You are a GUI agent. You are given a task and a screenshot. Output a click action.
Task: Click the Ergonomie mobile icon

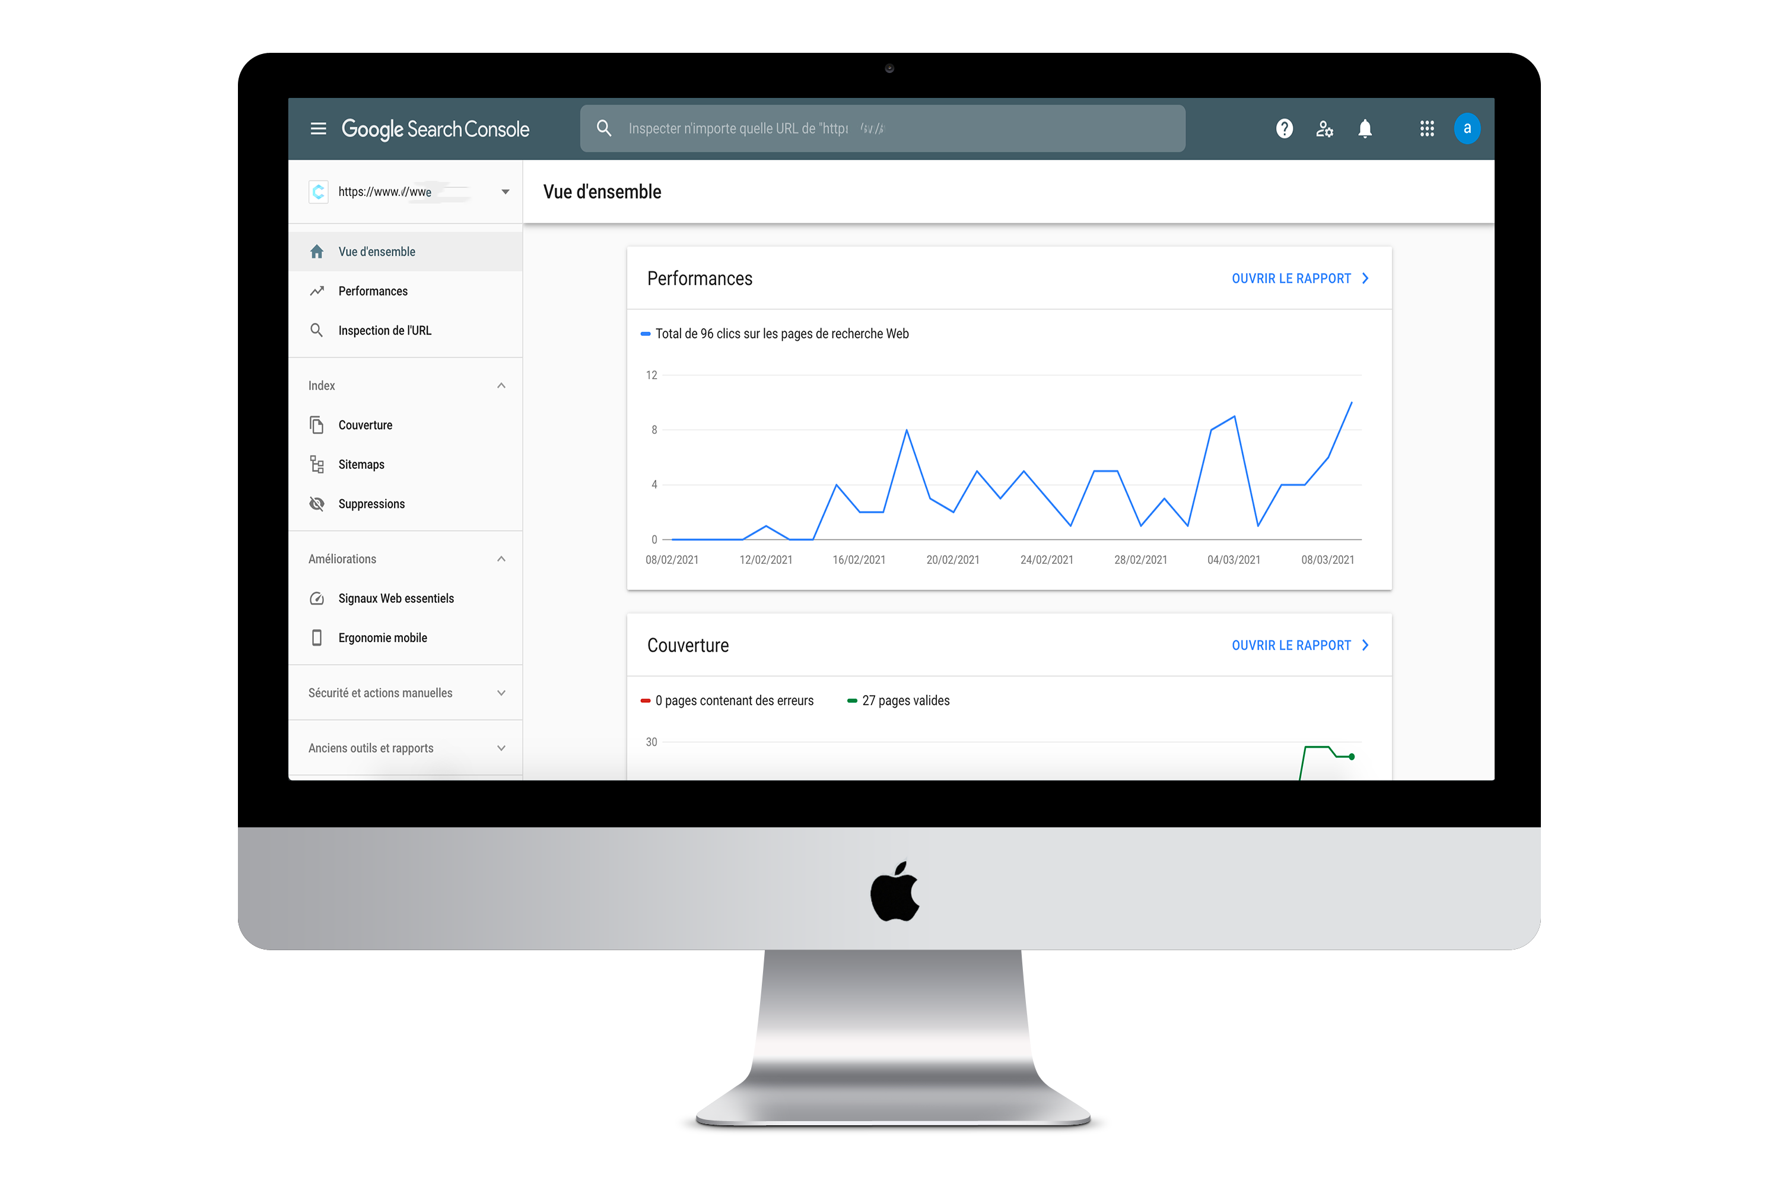point(318,637)
